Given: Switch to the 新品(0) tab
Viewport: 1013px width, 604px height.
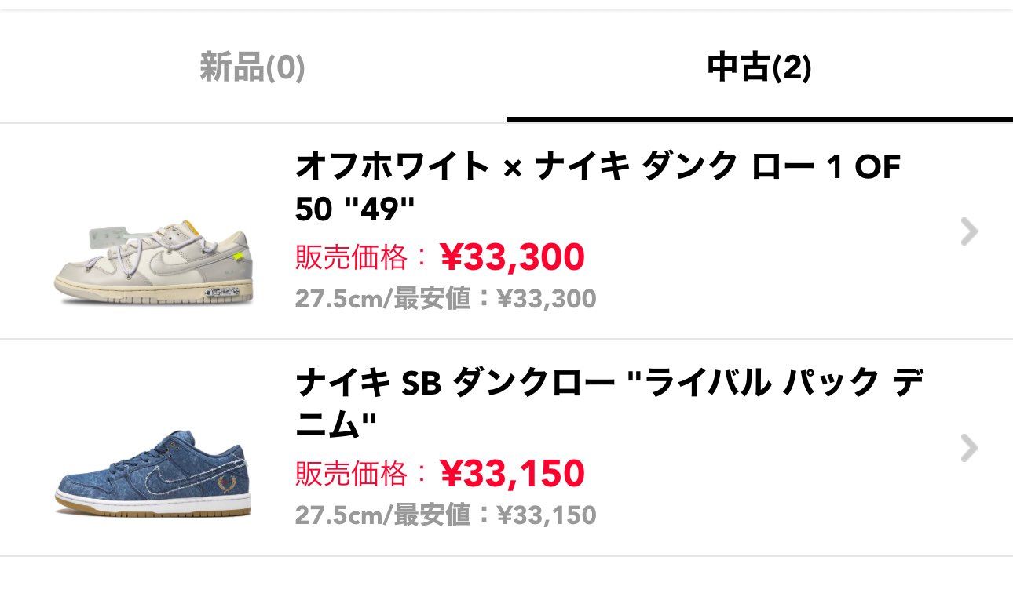Looking at the screenshot, I should coord(254,67).
